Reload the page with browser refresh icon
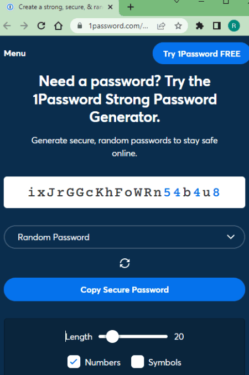The height and width of the screenshot is (375, 249). click(41, 25)
